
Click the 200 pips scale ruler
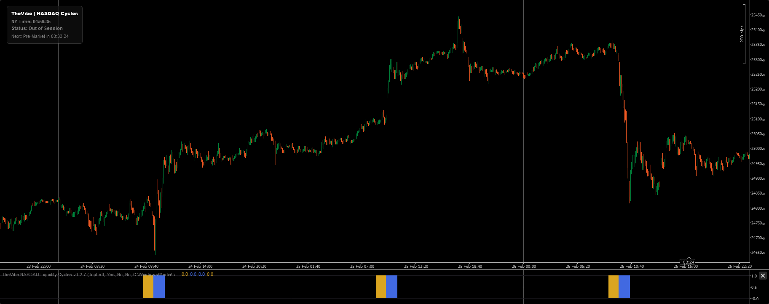point(742,34)
